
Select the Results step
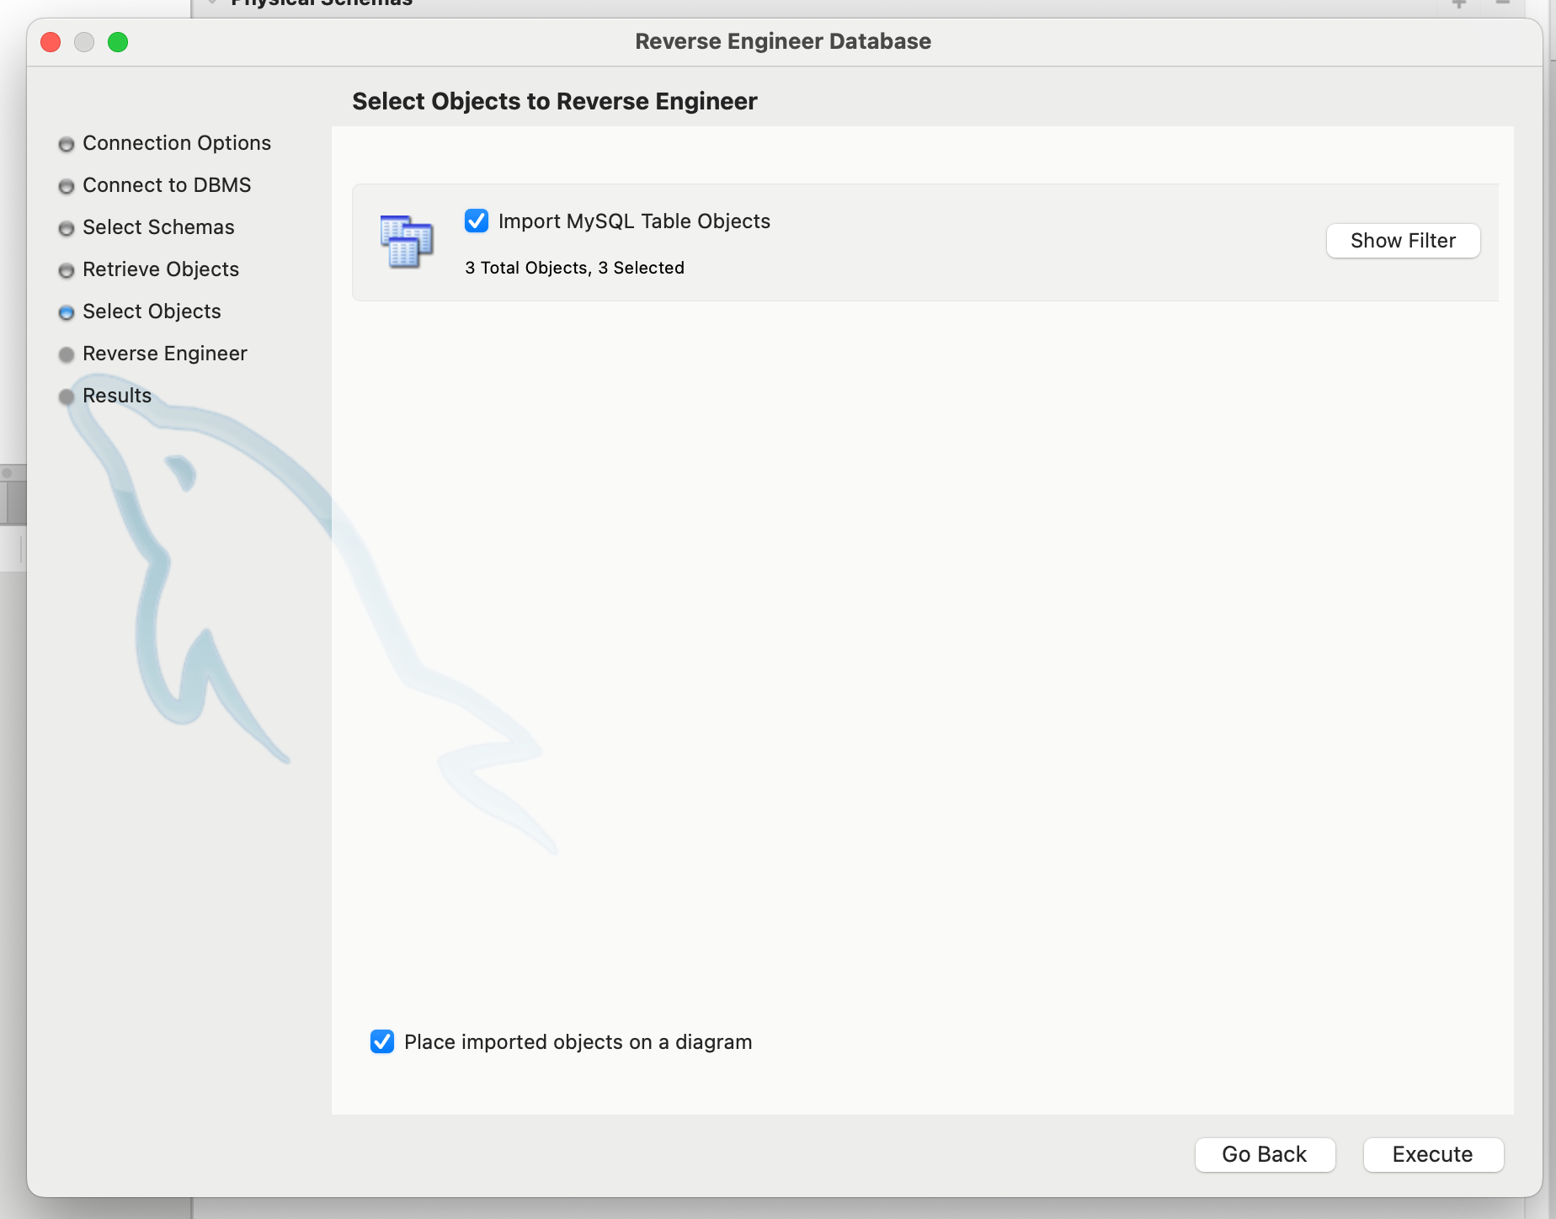coord(117,396)
